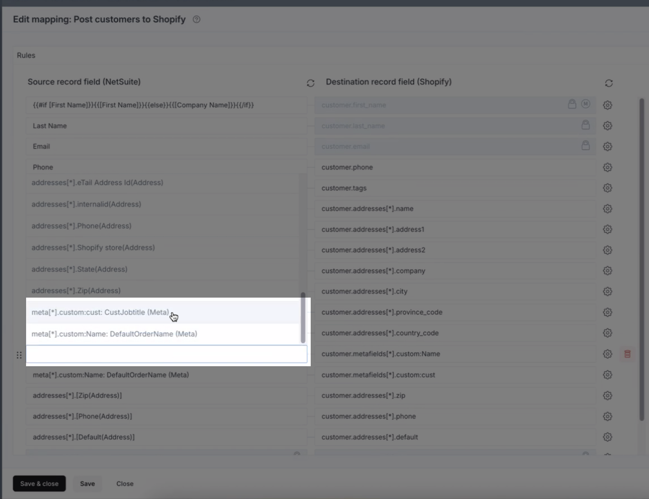
Task: Edit customer.metafields[*].custom:Name destination field
Action: [455, 354]
